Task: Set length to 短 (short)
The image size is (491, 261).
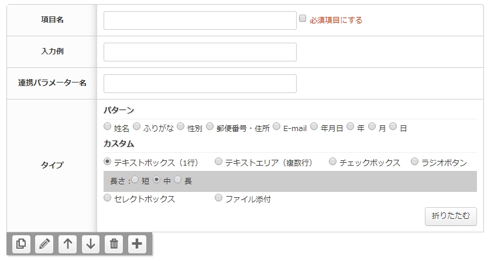Action: (x=135, y=180)
